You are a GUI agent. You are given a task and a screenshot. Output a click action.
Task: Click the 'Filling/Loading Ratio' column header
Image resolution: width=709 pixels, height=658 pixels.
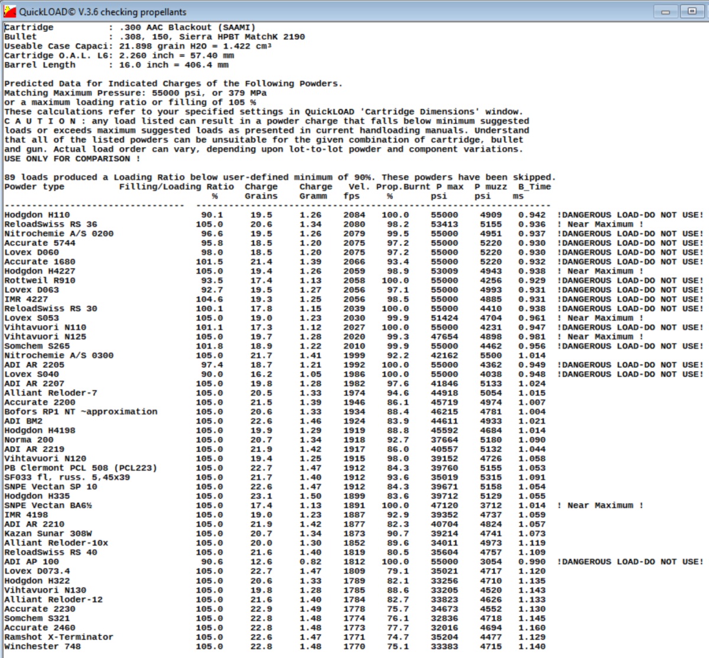pyautogui.click(x=177, y=187)
